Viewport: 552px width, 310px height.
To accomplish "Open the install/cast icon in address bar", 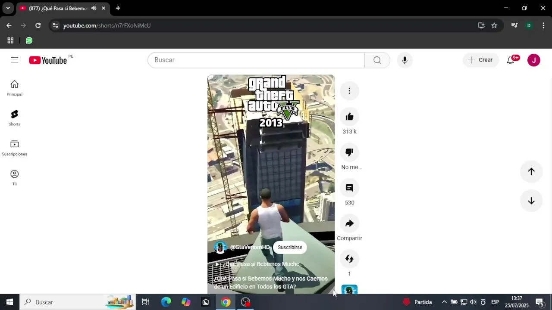I will pyautogui.click(x=481, y=25).
